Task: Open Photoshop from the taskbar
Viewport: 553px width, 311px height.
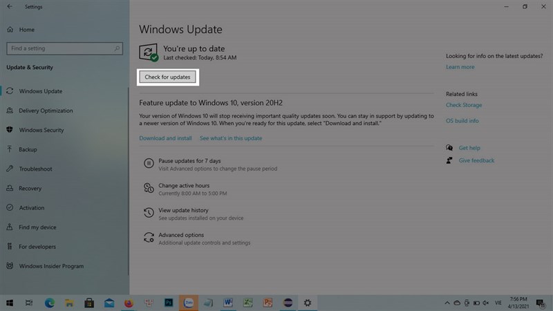Action: pyautogui.click(x=169, y=303)
